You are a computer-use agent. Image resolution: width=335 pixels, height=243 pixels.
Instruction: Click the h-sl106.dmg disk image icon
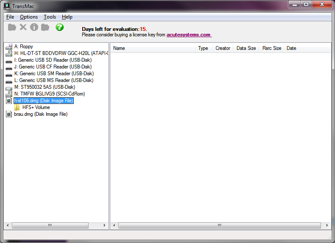[x=9, y=101]
